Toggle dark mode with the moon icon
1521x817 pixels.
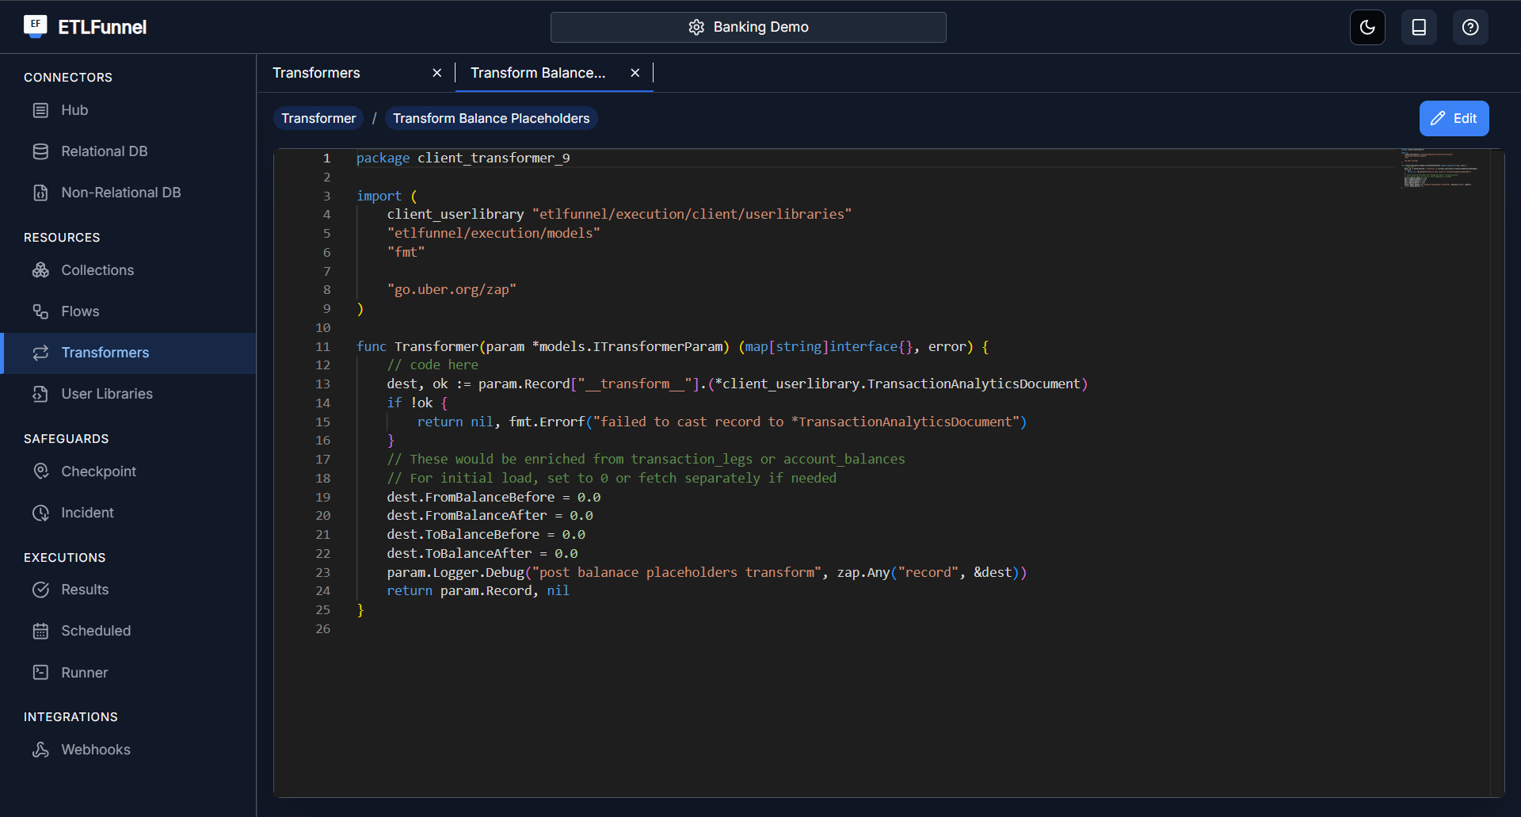point(1367,28)
